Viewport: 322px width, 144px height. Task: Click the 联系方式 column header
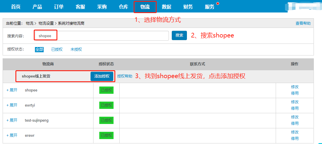click(x=198, y=64)
